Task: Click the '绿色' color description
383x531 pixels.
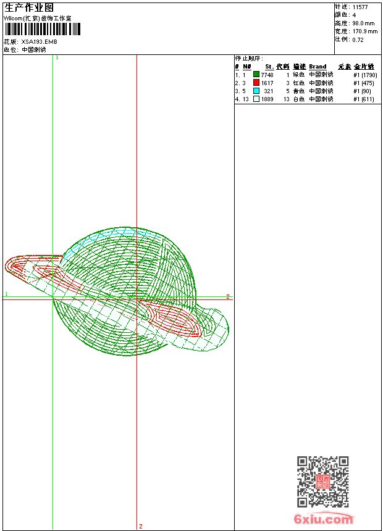Action: [298, 75]
